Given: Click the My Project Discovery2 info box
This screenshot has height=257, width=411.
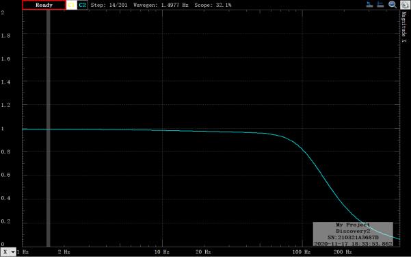Looking at the screenshot, I should pos(353,234).
